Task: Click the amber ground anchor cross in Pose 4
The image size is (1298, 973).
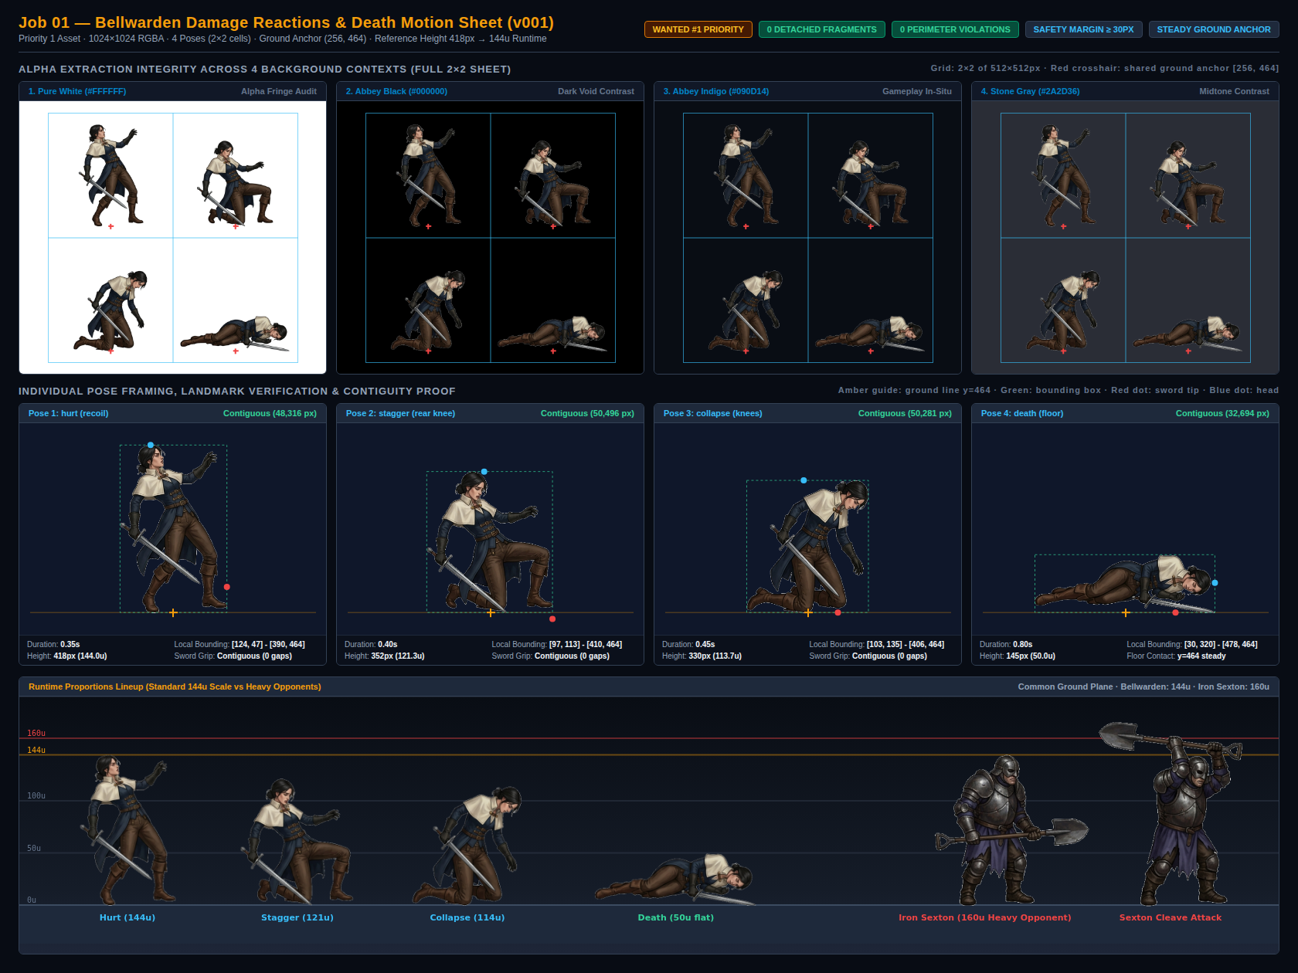Action: pyautogui.click(x=1126, y=612)
